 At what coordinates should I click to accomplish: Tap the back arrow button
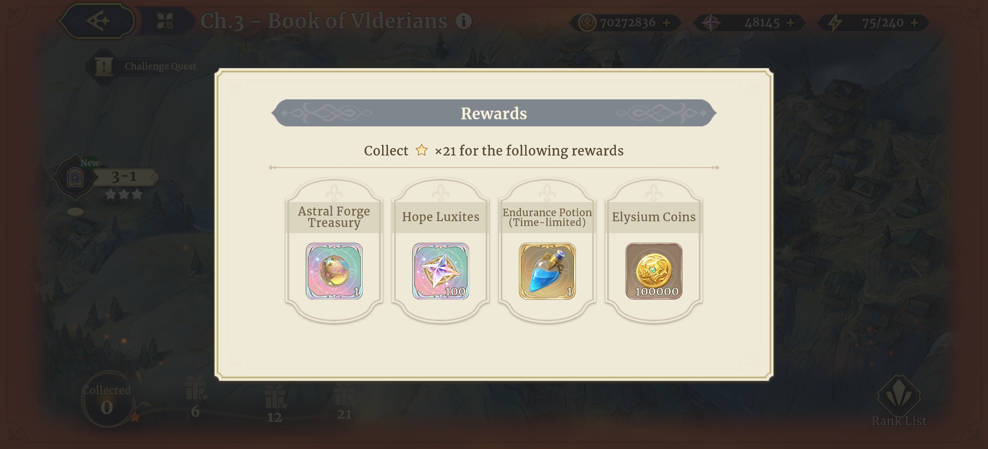tap(97, 21)
